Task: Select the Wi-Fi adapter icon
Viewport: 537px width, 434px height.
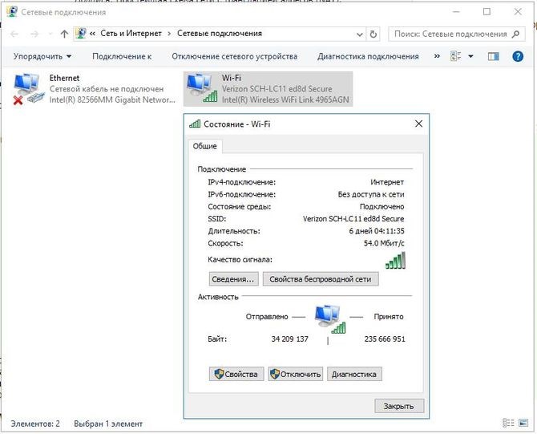Action: point(202,88)
